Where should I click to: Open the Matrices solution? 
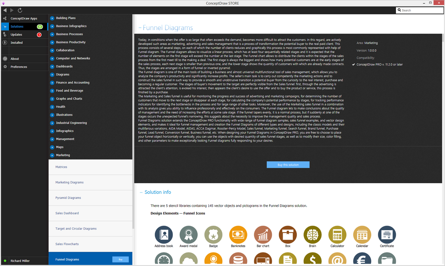tap(90, 167)
